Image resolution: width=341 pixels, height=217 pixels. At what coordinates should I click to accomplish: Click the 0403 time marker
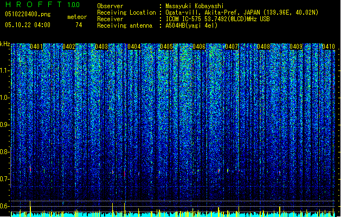tap(101, 47)
